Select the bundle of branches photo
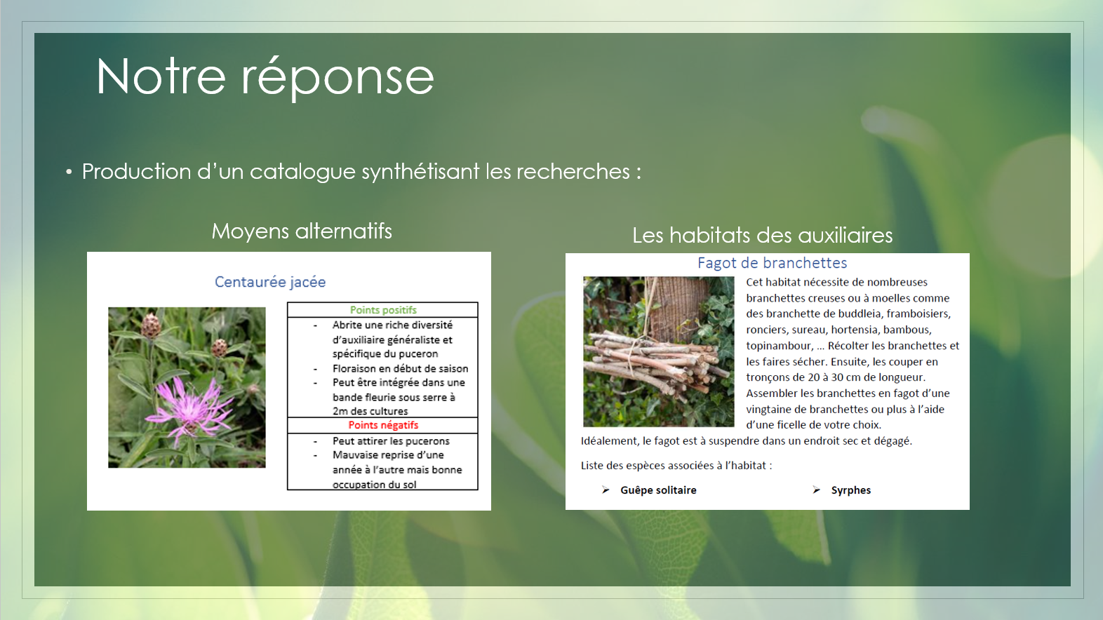The image size is (1103, 620). pyautogui.click(x=658, y=351)
